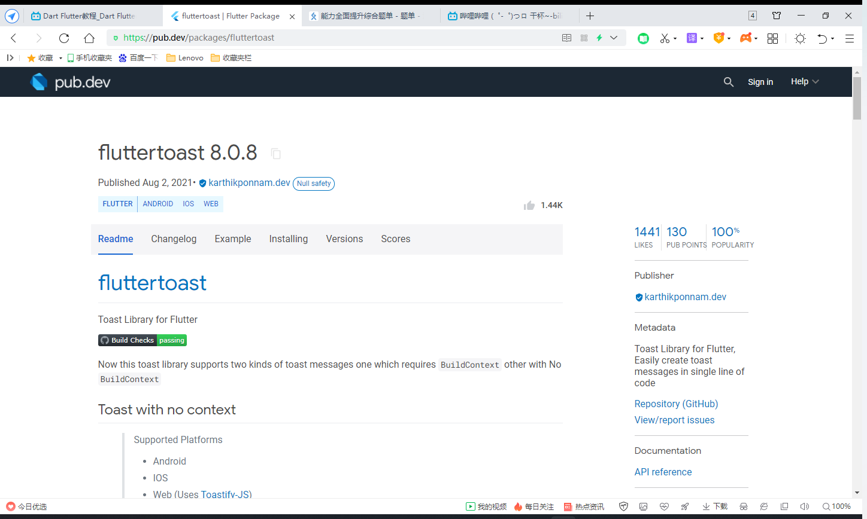Reload the page with the refresh icon
This screenshot has width=867, height=519.
[64, 38]
